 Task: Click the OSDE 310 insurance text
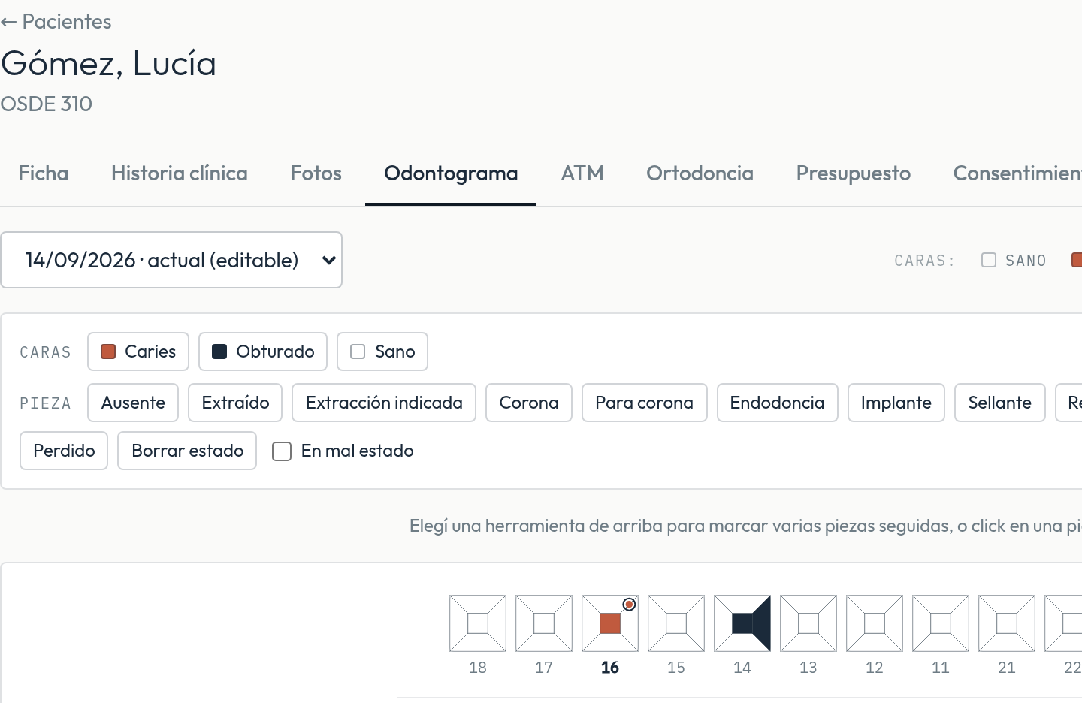point(47,104)
